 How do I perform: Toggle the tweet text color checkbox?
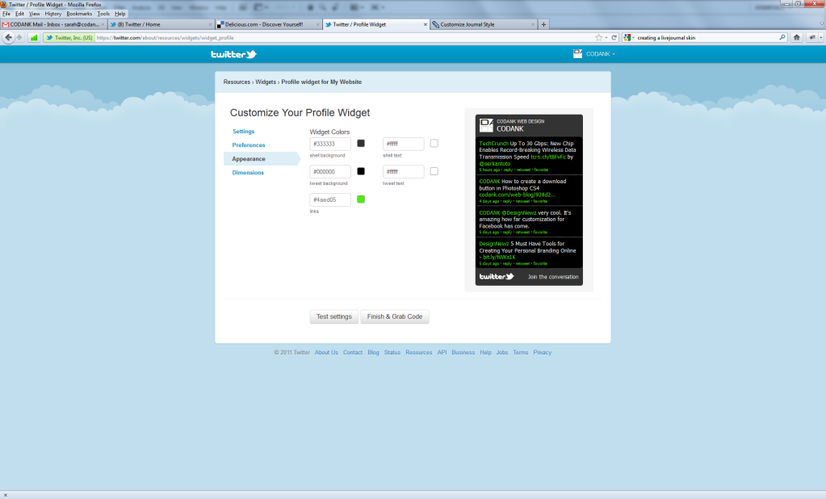(x=434, y=171)
